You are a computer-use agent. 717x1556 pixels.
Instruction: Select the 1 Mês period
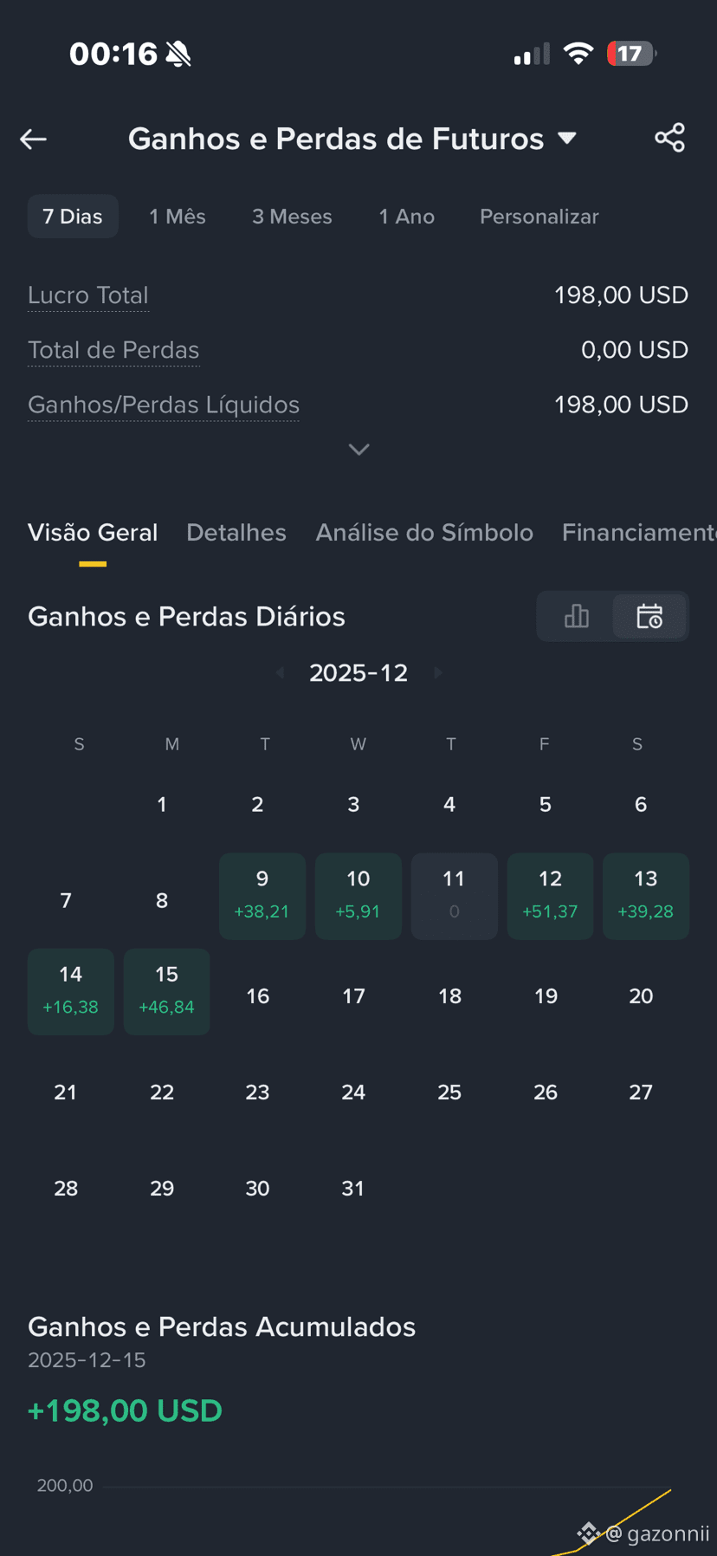[178, 217]
